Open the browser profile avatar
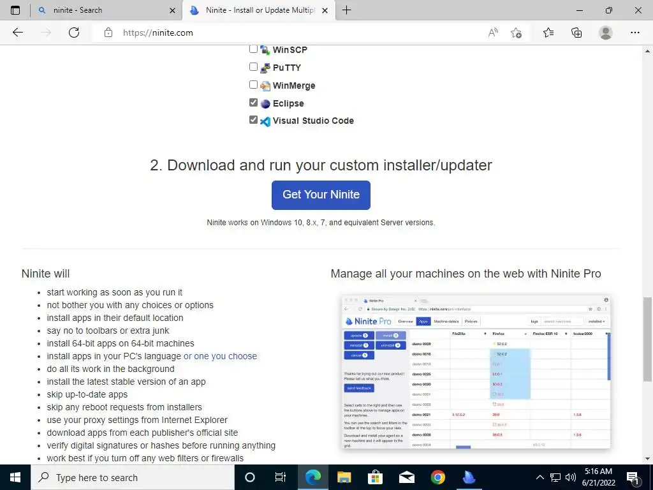The height and width of the screenshot is (490, 653). tap(606, 33)
